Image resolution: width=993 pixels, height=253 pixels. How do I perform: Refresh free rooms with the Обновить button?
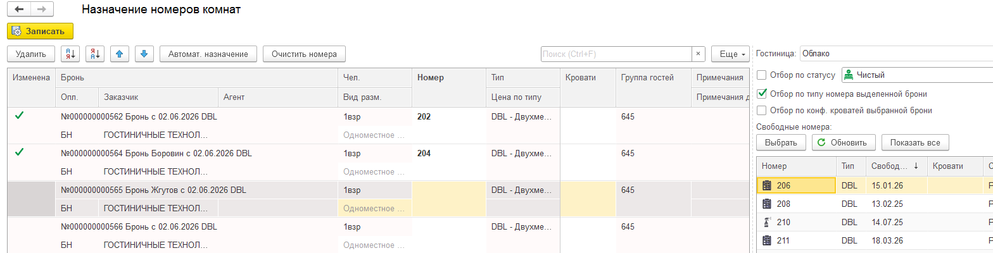(844, 142)
